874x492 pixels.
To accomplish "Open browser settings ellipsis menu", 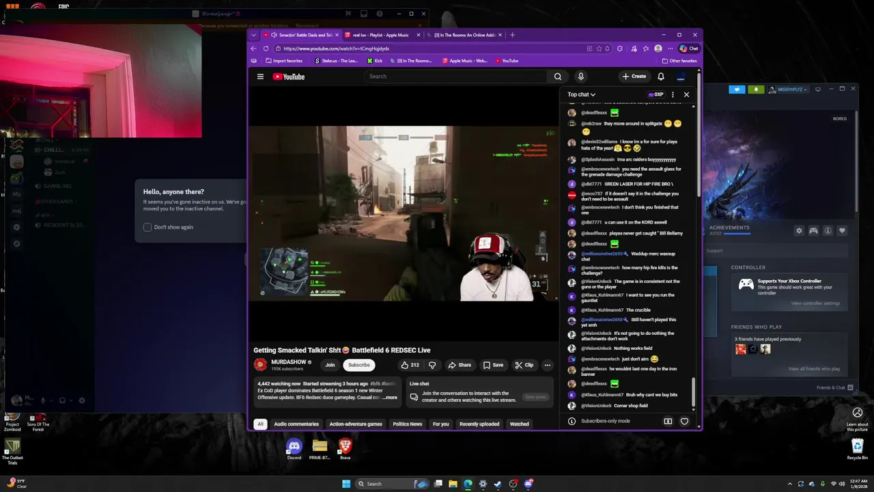I will (669, 49).
